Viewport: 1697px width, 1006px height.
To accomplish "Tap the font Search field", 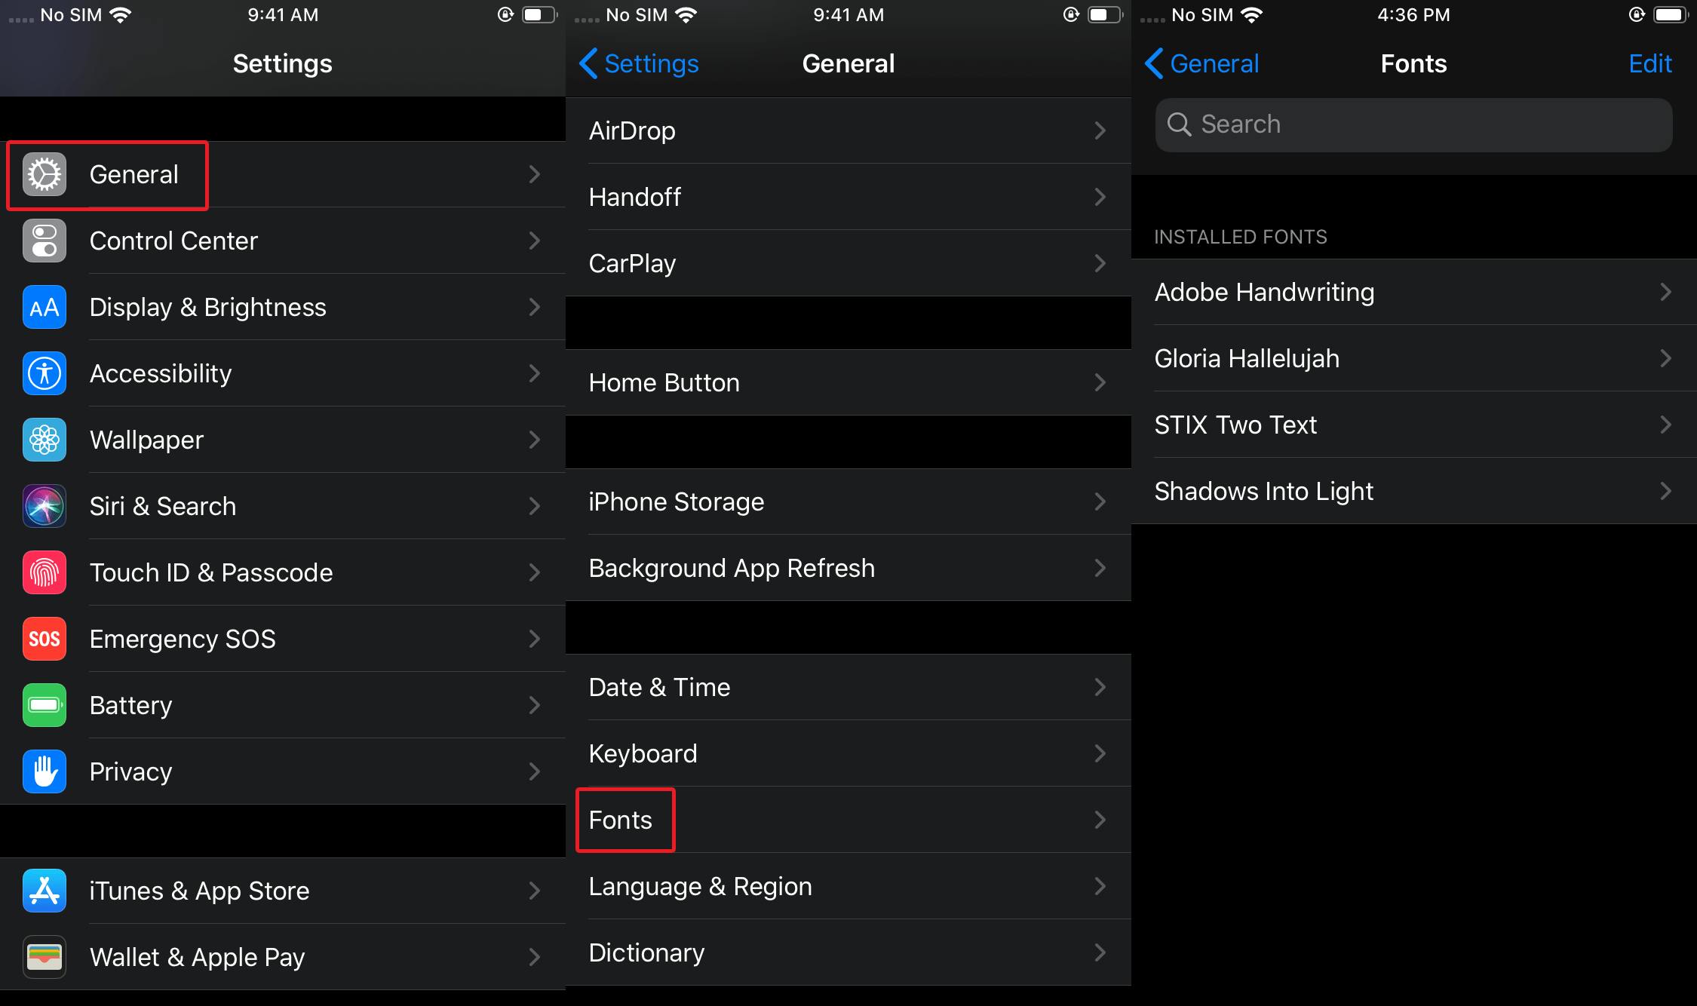I will pyautogui.click(x=1413, y=124).
